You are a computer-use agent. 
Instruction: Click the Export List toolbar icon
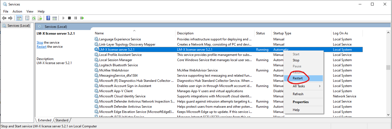point(40,18)
